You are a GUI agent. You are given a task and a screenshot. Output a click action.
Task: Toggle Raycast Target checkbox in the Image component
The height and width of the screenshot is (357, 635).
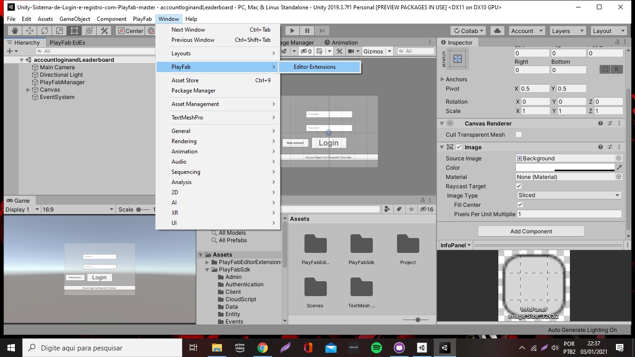tap(519, 186)
